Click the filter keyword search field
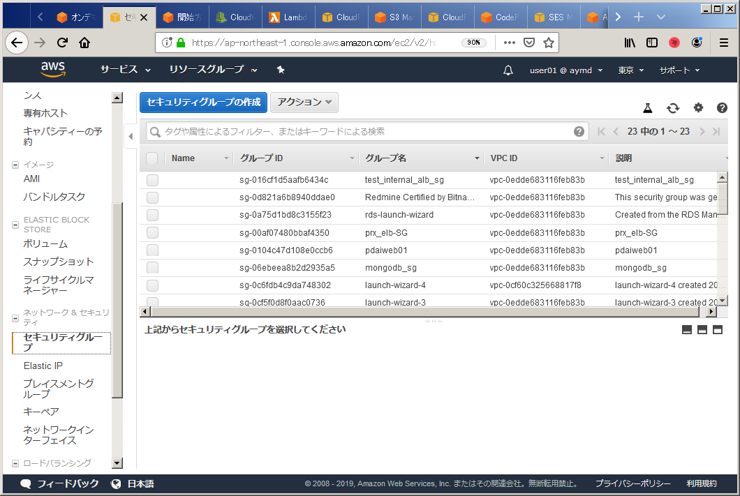Screen dimensions: 740x496 [x=367, y=132]
